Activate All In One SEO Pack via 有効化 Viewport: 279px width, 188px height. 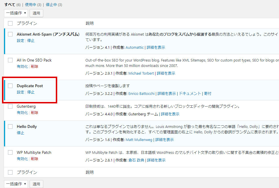click(x=22, y=66)
